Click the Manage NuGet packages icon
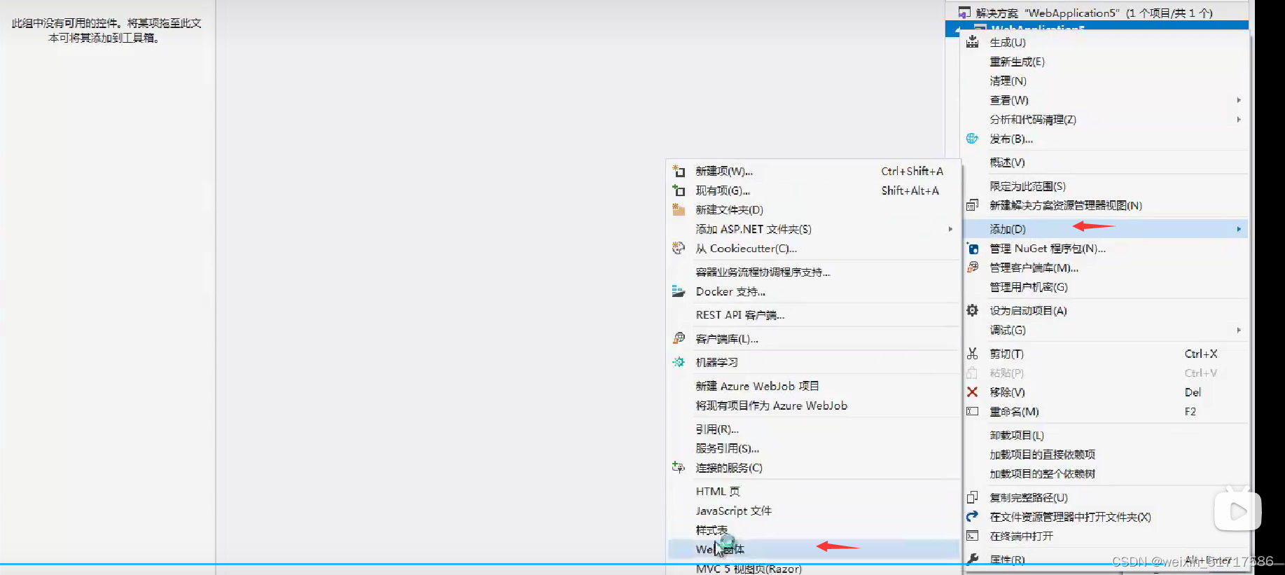 [972, 249]
